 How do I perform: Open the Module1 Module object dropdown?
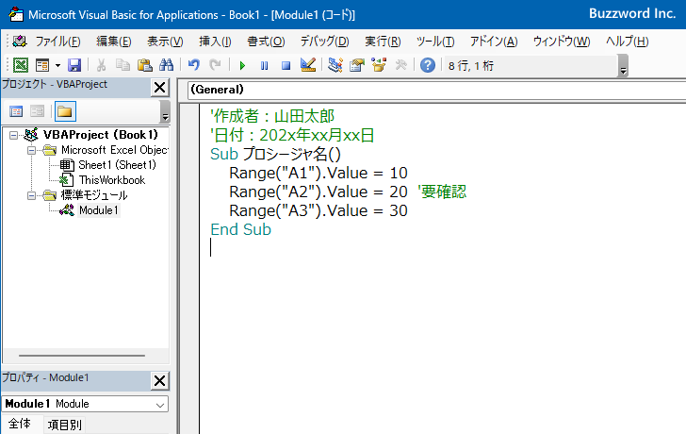click(x=160, y=404)
